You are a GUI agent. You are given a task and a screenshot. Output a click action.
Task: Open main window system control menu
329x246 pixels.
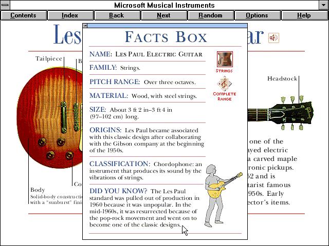(5, 5)
